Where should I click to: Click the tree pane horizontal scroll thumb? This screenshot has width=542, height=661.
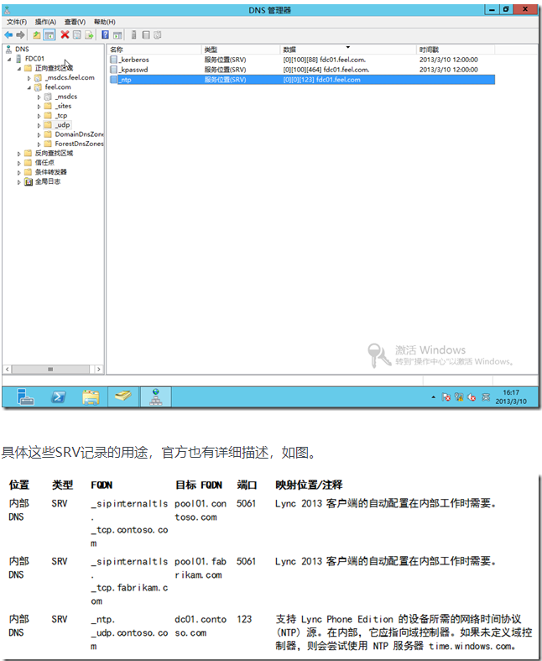click(50, 370)
